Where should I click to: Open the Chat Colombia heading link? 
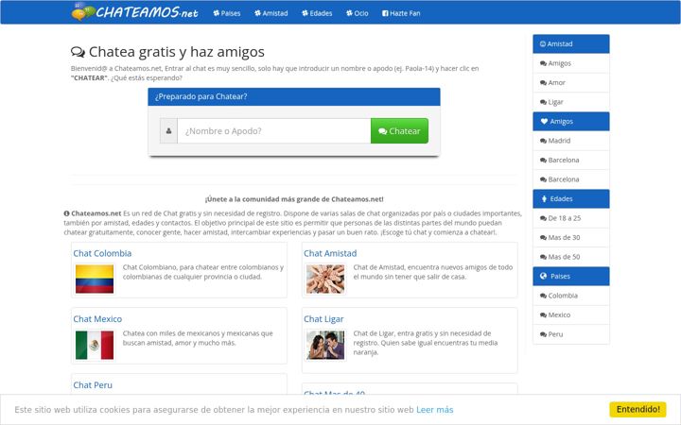[x=102, y=253]
